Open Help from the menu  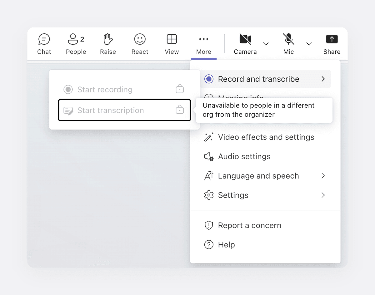click(x=265, y=245)
